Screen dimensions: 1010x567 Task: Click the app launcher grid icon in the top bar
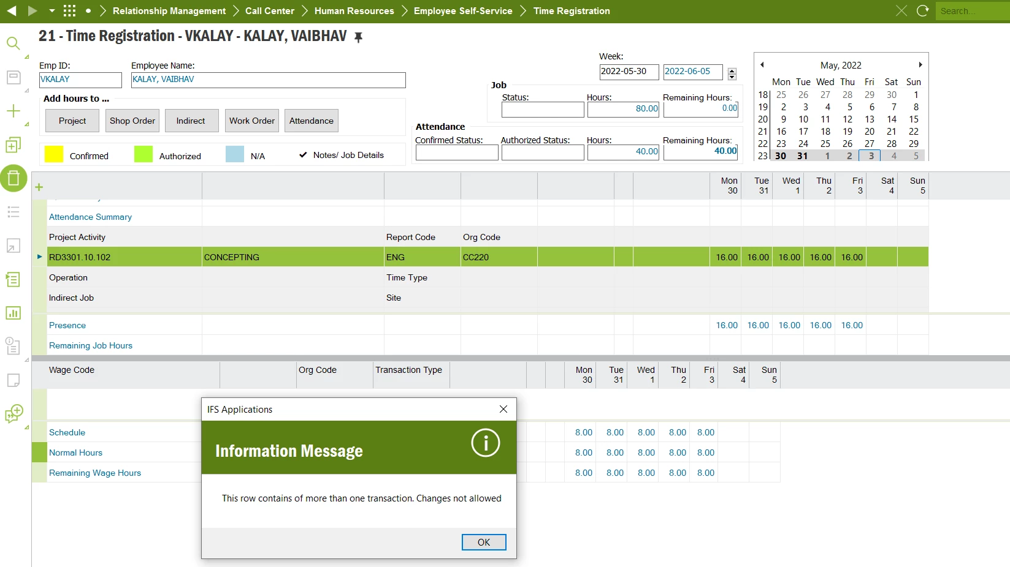point(69,10)
